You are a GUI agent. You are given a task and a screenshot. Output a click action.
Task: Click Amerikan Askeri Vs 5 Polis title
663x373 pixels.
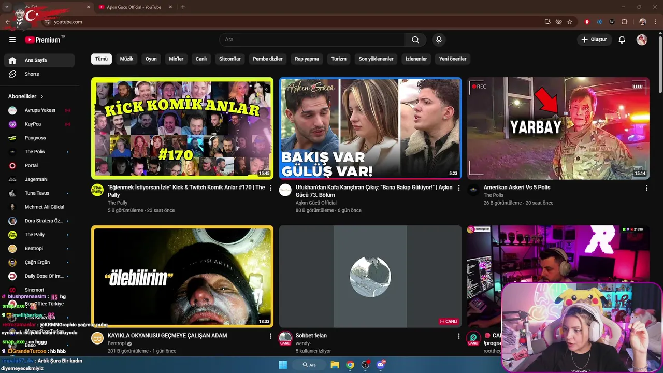click(x=517, y=188)
